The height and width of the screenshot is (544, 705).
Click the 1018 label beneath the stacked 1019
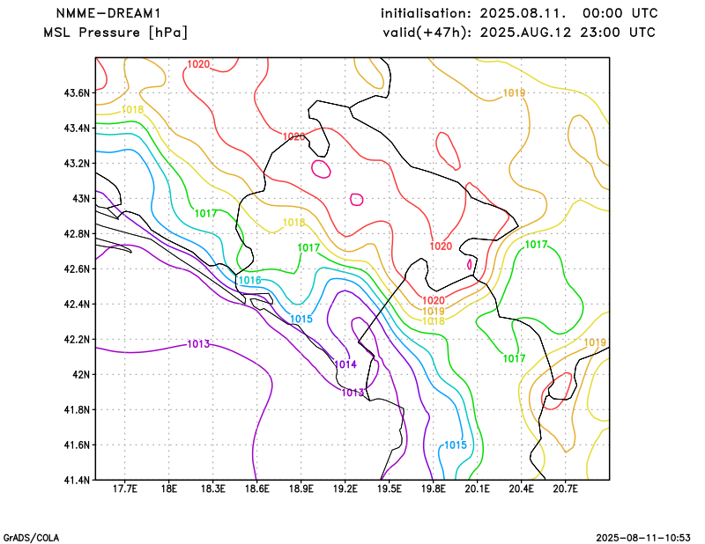pos(434,321)
